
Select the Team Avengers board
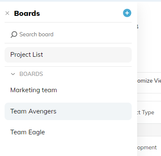(x=68, y=111)
